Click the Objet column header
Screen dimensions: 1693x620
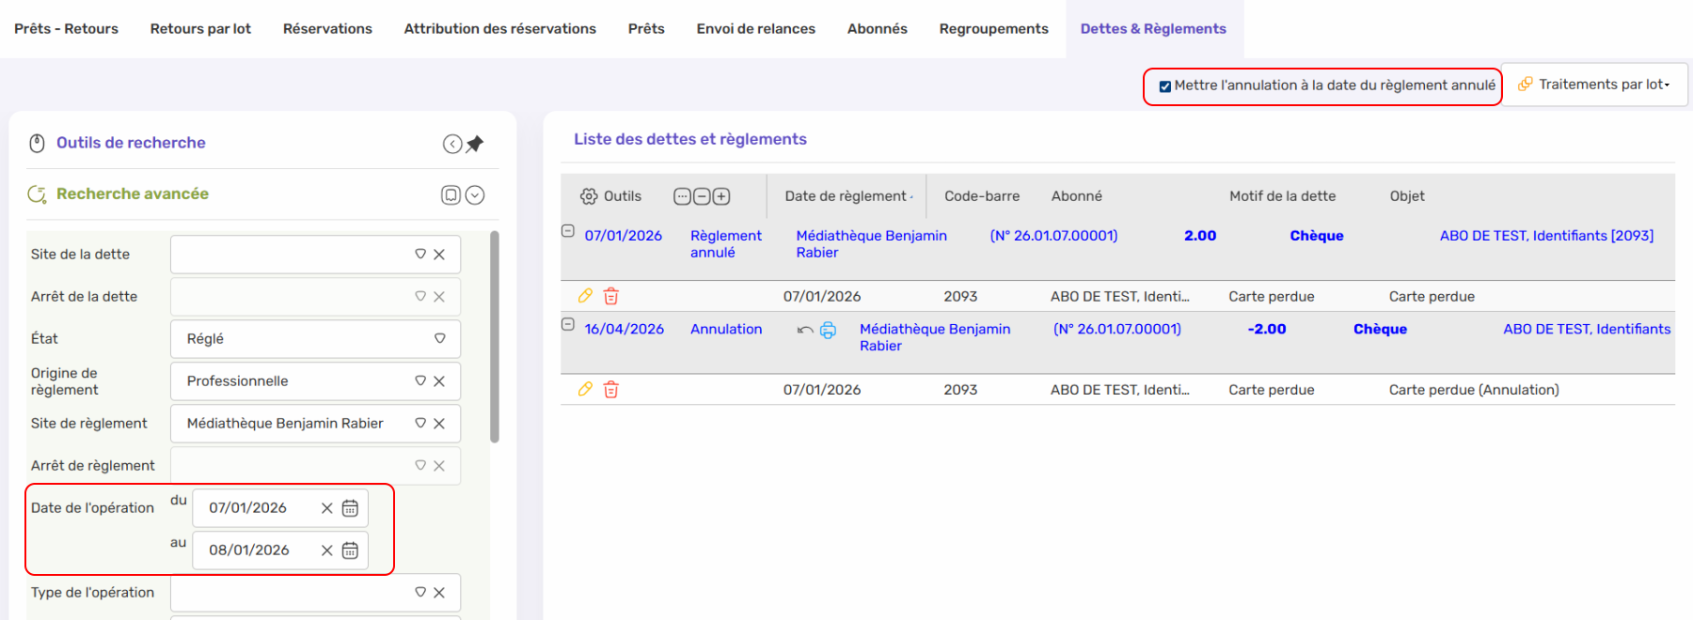tap(1407, 196)
